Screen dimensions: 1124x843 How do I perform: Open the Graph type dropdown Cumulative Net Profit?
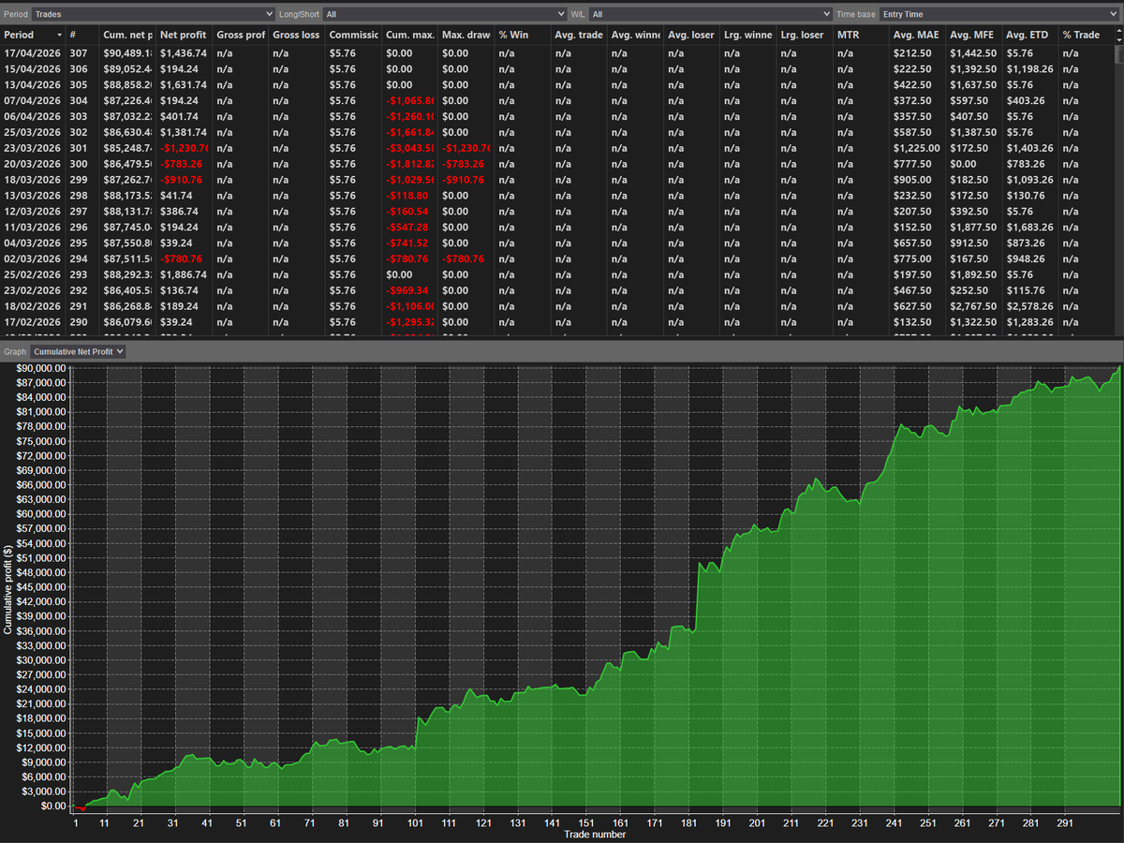78,351
